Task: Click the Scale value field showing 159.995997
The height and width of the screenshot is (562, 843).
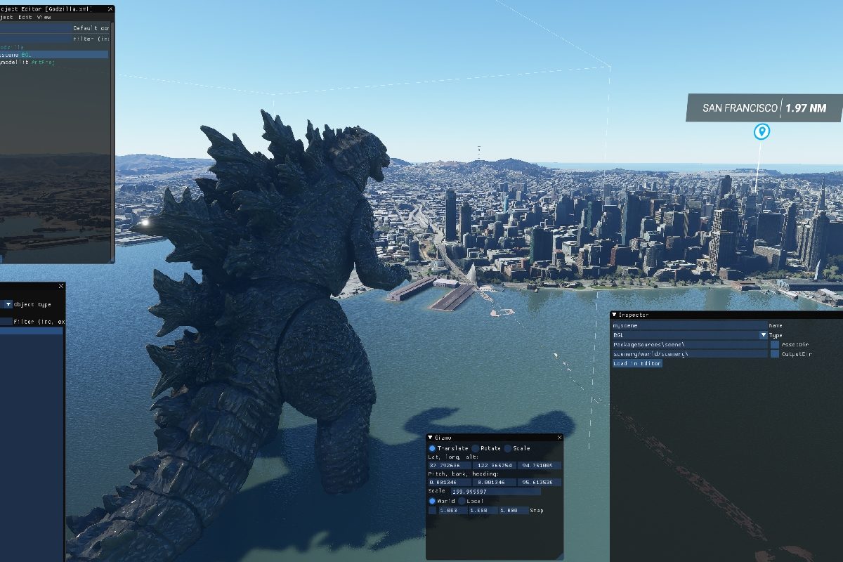Action: pyautogui.click(x=495, y=491)
